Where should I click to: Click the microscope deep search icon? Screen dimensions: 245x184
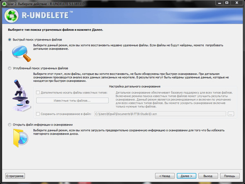coord(21,95)
